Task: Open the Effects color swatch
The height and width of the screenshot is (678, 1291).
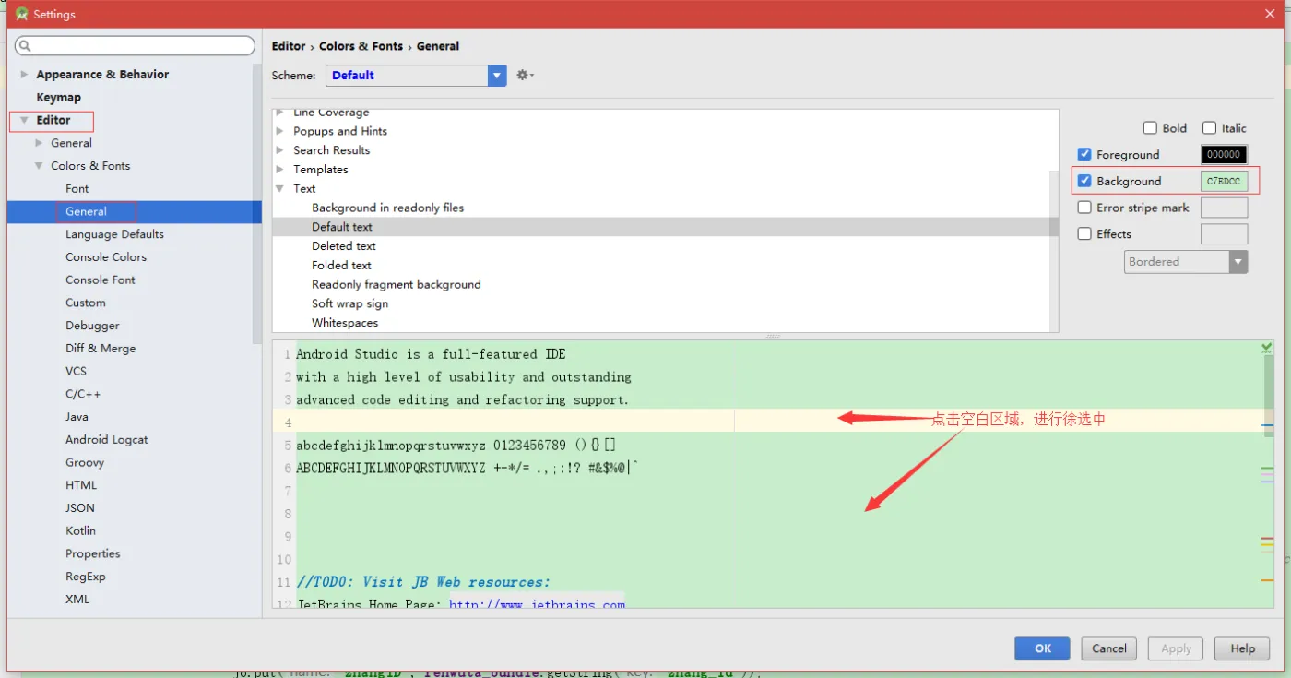Action: [x=1224, y=234]
